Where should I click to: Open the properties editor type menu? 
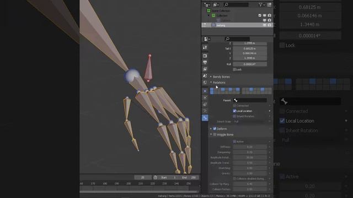[206, 39]
